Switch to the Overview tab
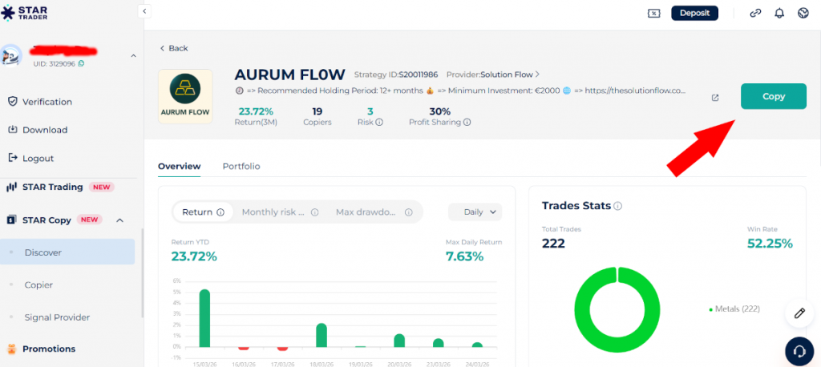 coord(179,167)
